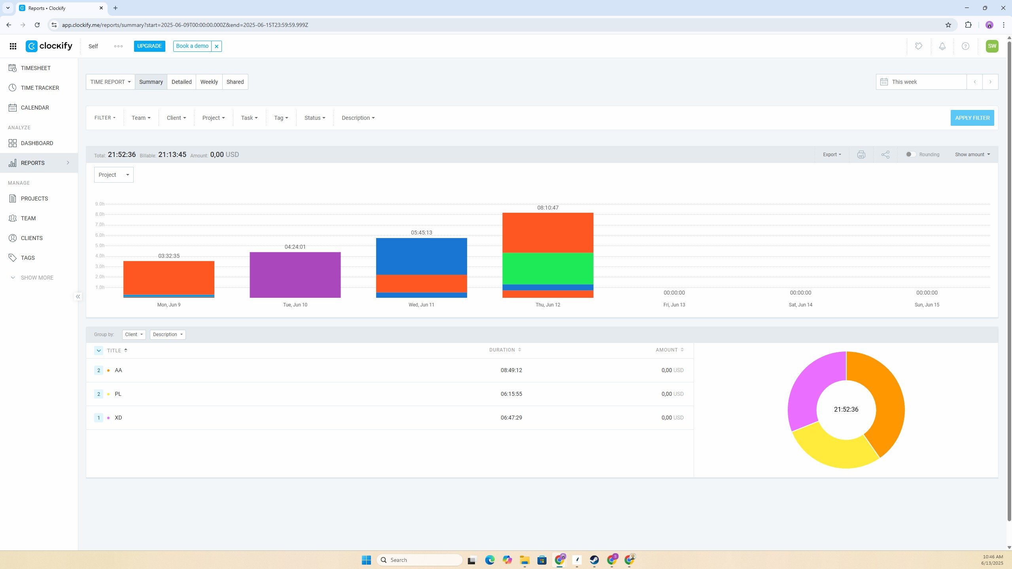Open the Project chart grouping dropdown

coord(113,175)
